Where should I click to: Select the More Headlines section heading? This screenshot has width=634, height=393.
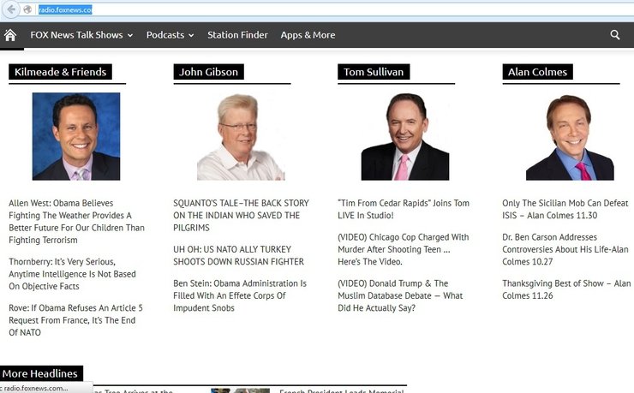click(x=40, y=373)
